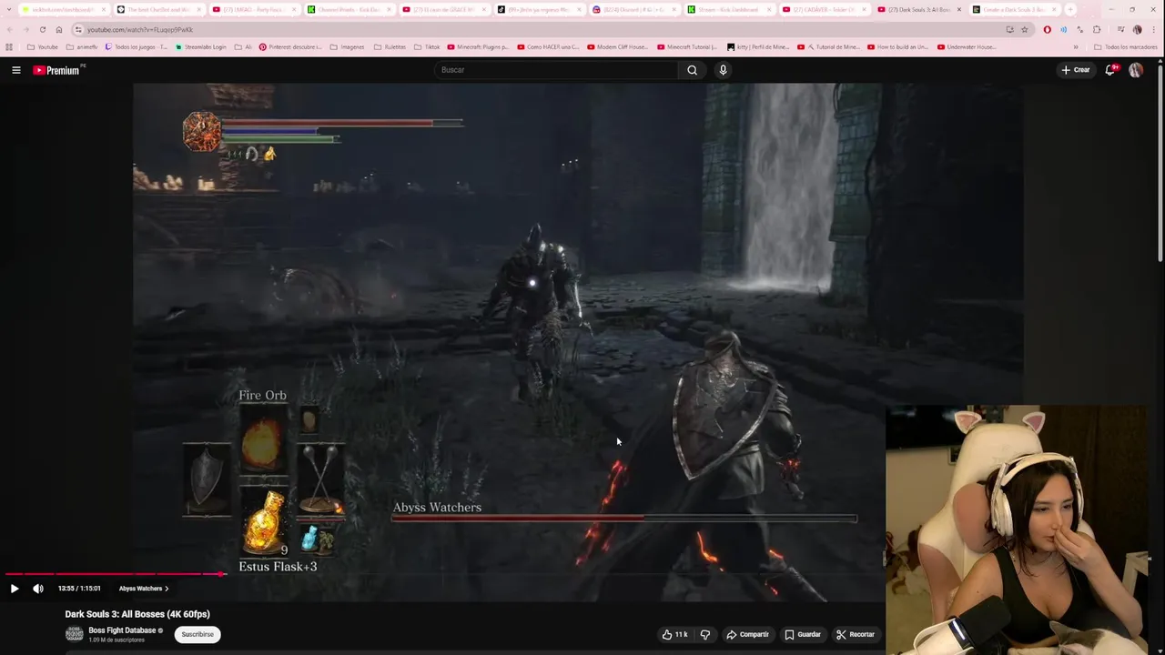Click the webcam overlay of the streamer

pyautogui.click(x=1017, y=529)
